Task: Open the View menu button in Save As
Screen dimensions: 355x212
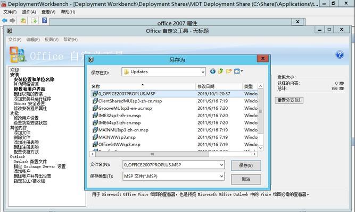Action: point(238,72)
